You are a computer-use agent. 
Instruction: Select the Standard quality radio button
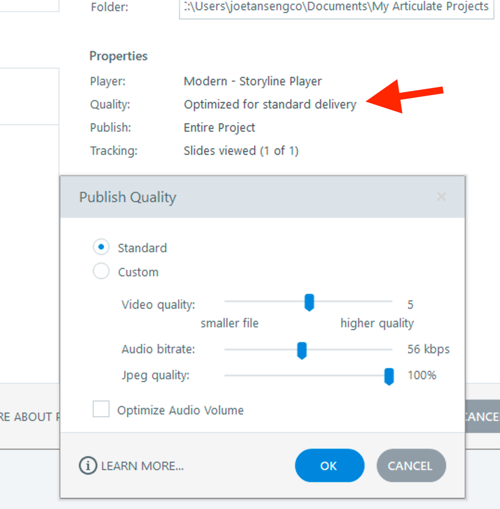pos(101,248)
